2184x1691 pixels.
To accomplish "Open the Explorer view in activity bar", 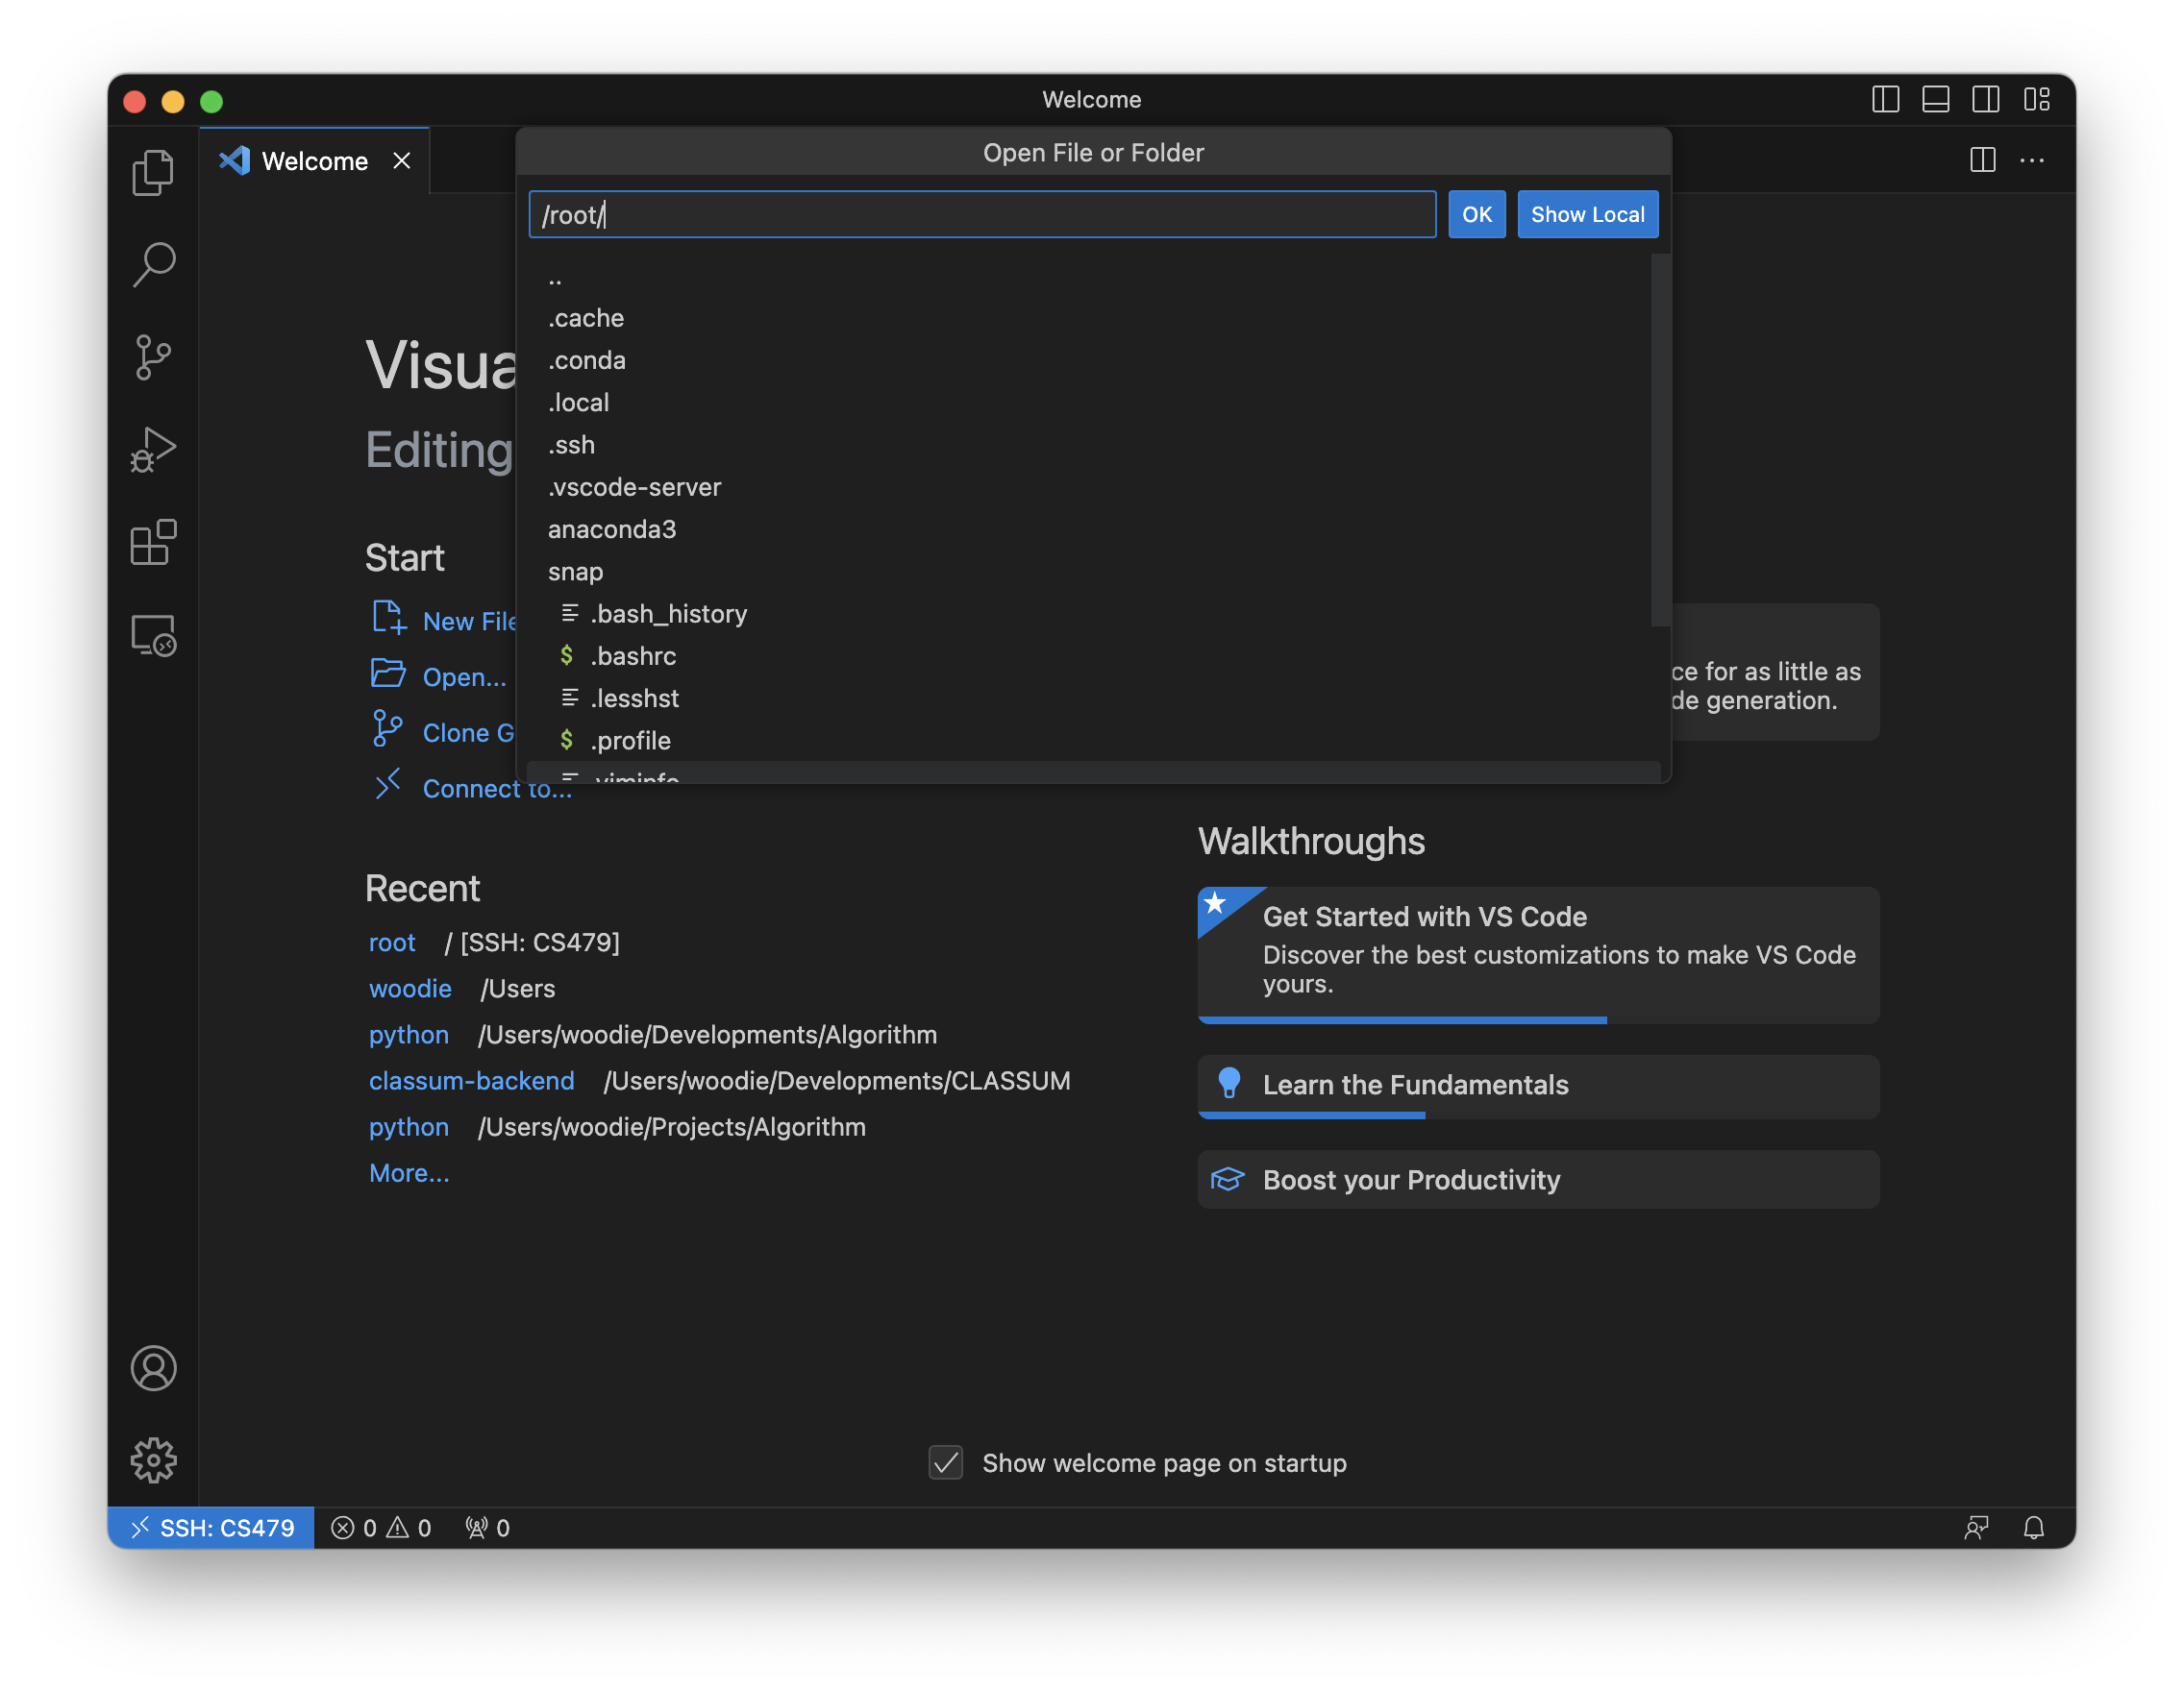I will tap(153, 173).
